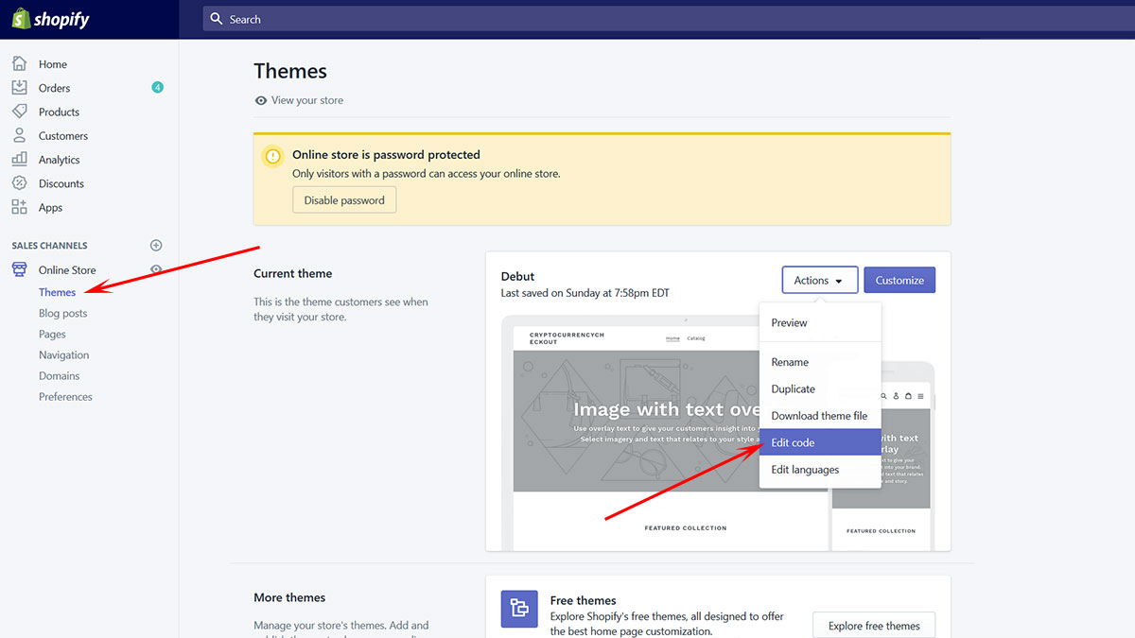Focus the Search input field
Screen dimensions: 1135x638
[x=667, y=19]
